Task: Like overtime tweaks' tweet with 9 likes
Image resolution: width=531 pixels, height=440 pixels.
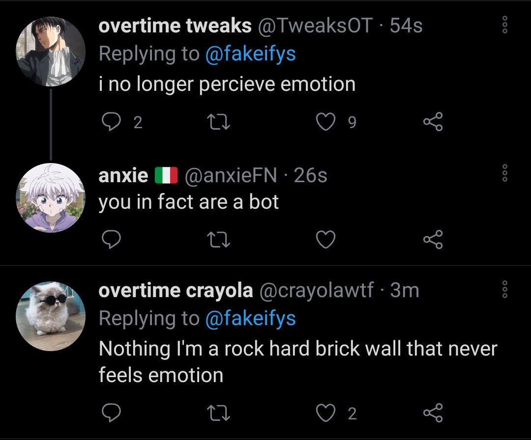Action: pyautogui.click(x=325, y=122)
